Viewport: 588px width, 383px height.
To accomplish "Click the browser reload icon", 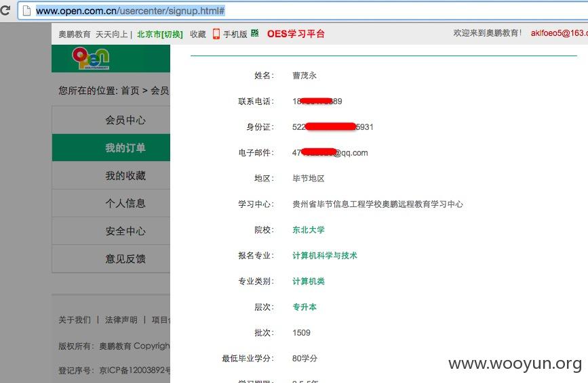I will pyautogui.click(x=5, y=10).
